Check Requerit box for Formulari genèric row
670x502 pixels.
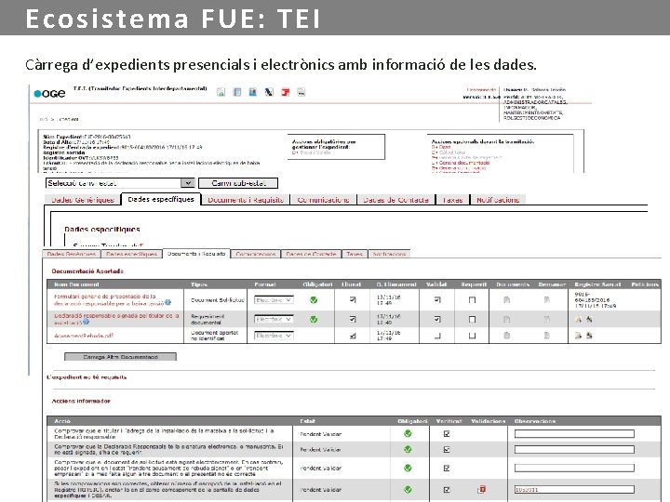click(x=472, y=300)
